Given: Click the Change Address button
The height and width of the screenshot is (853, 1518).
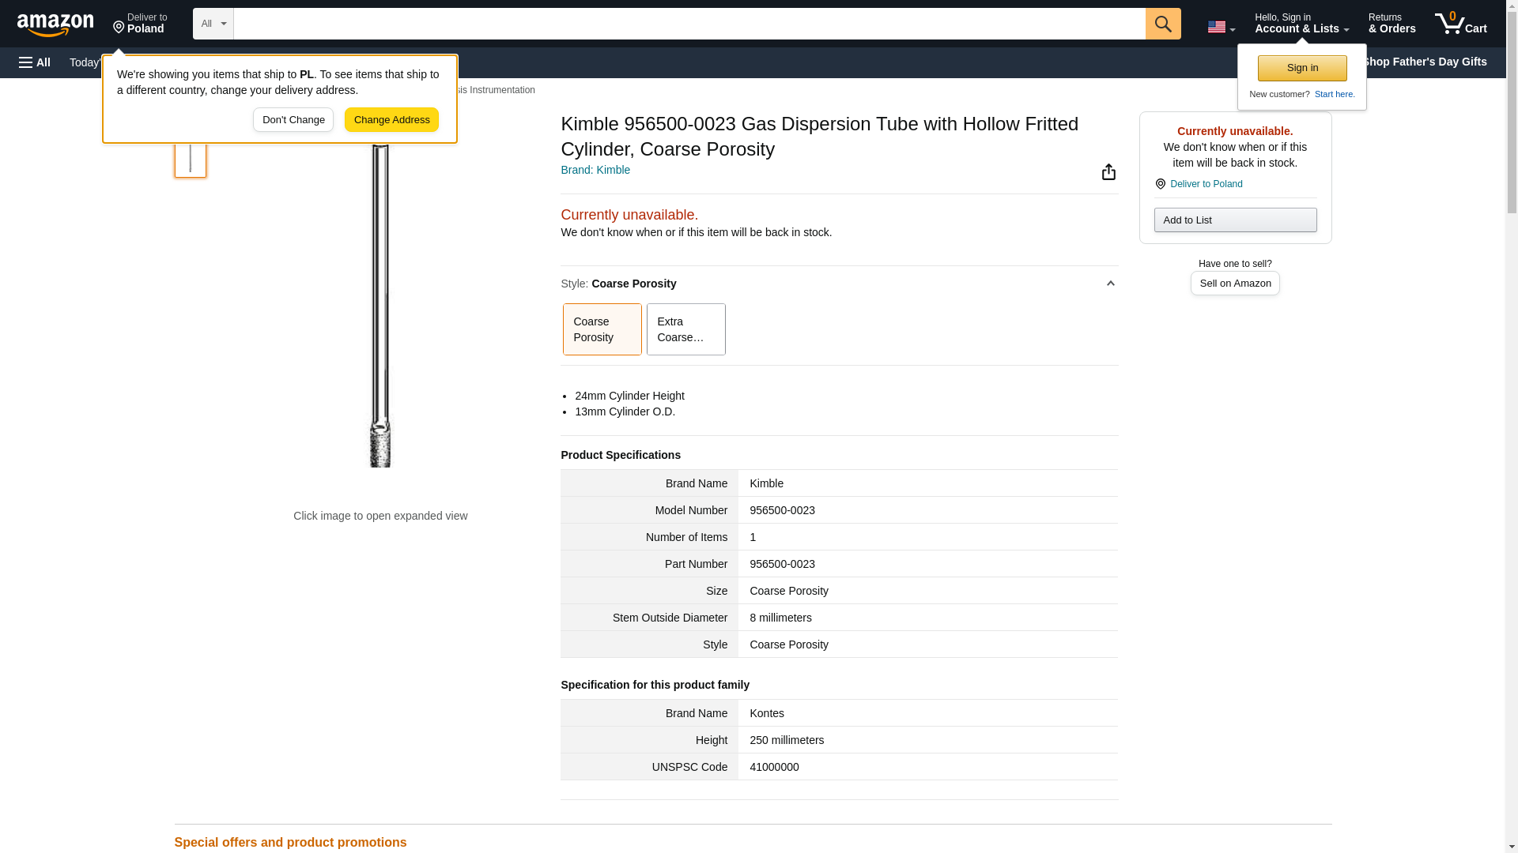Looking at the screenshot, I should tap(391, 120).
